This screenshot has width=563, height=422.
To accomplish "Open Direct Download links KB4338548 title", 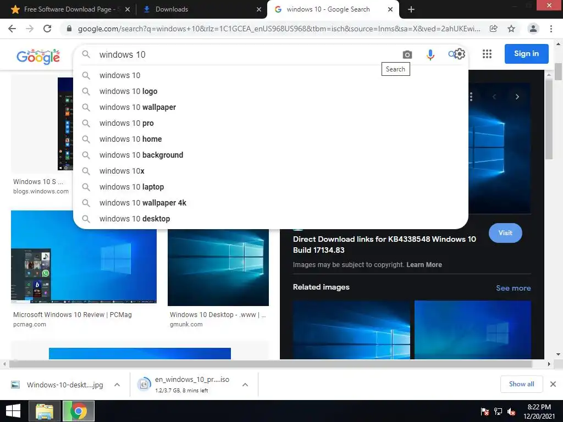I will tap(384, 245).
